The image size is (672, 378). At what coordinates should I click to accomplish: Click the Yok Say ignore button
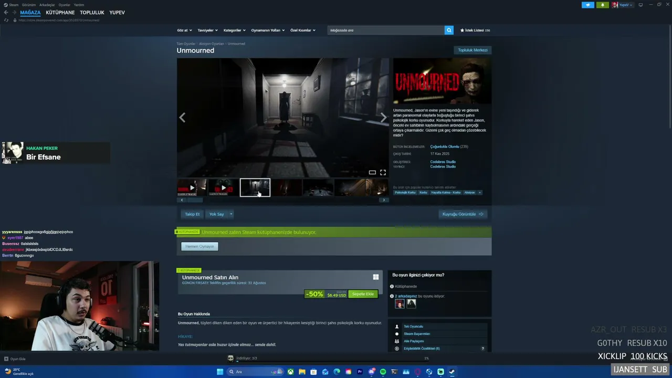[216, 214]
